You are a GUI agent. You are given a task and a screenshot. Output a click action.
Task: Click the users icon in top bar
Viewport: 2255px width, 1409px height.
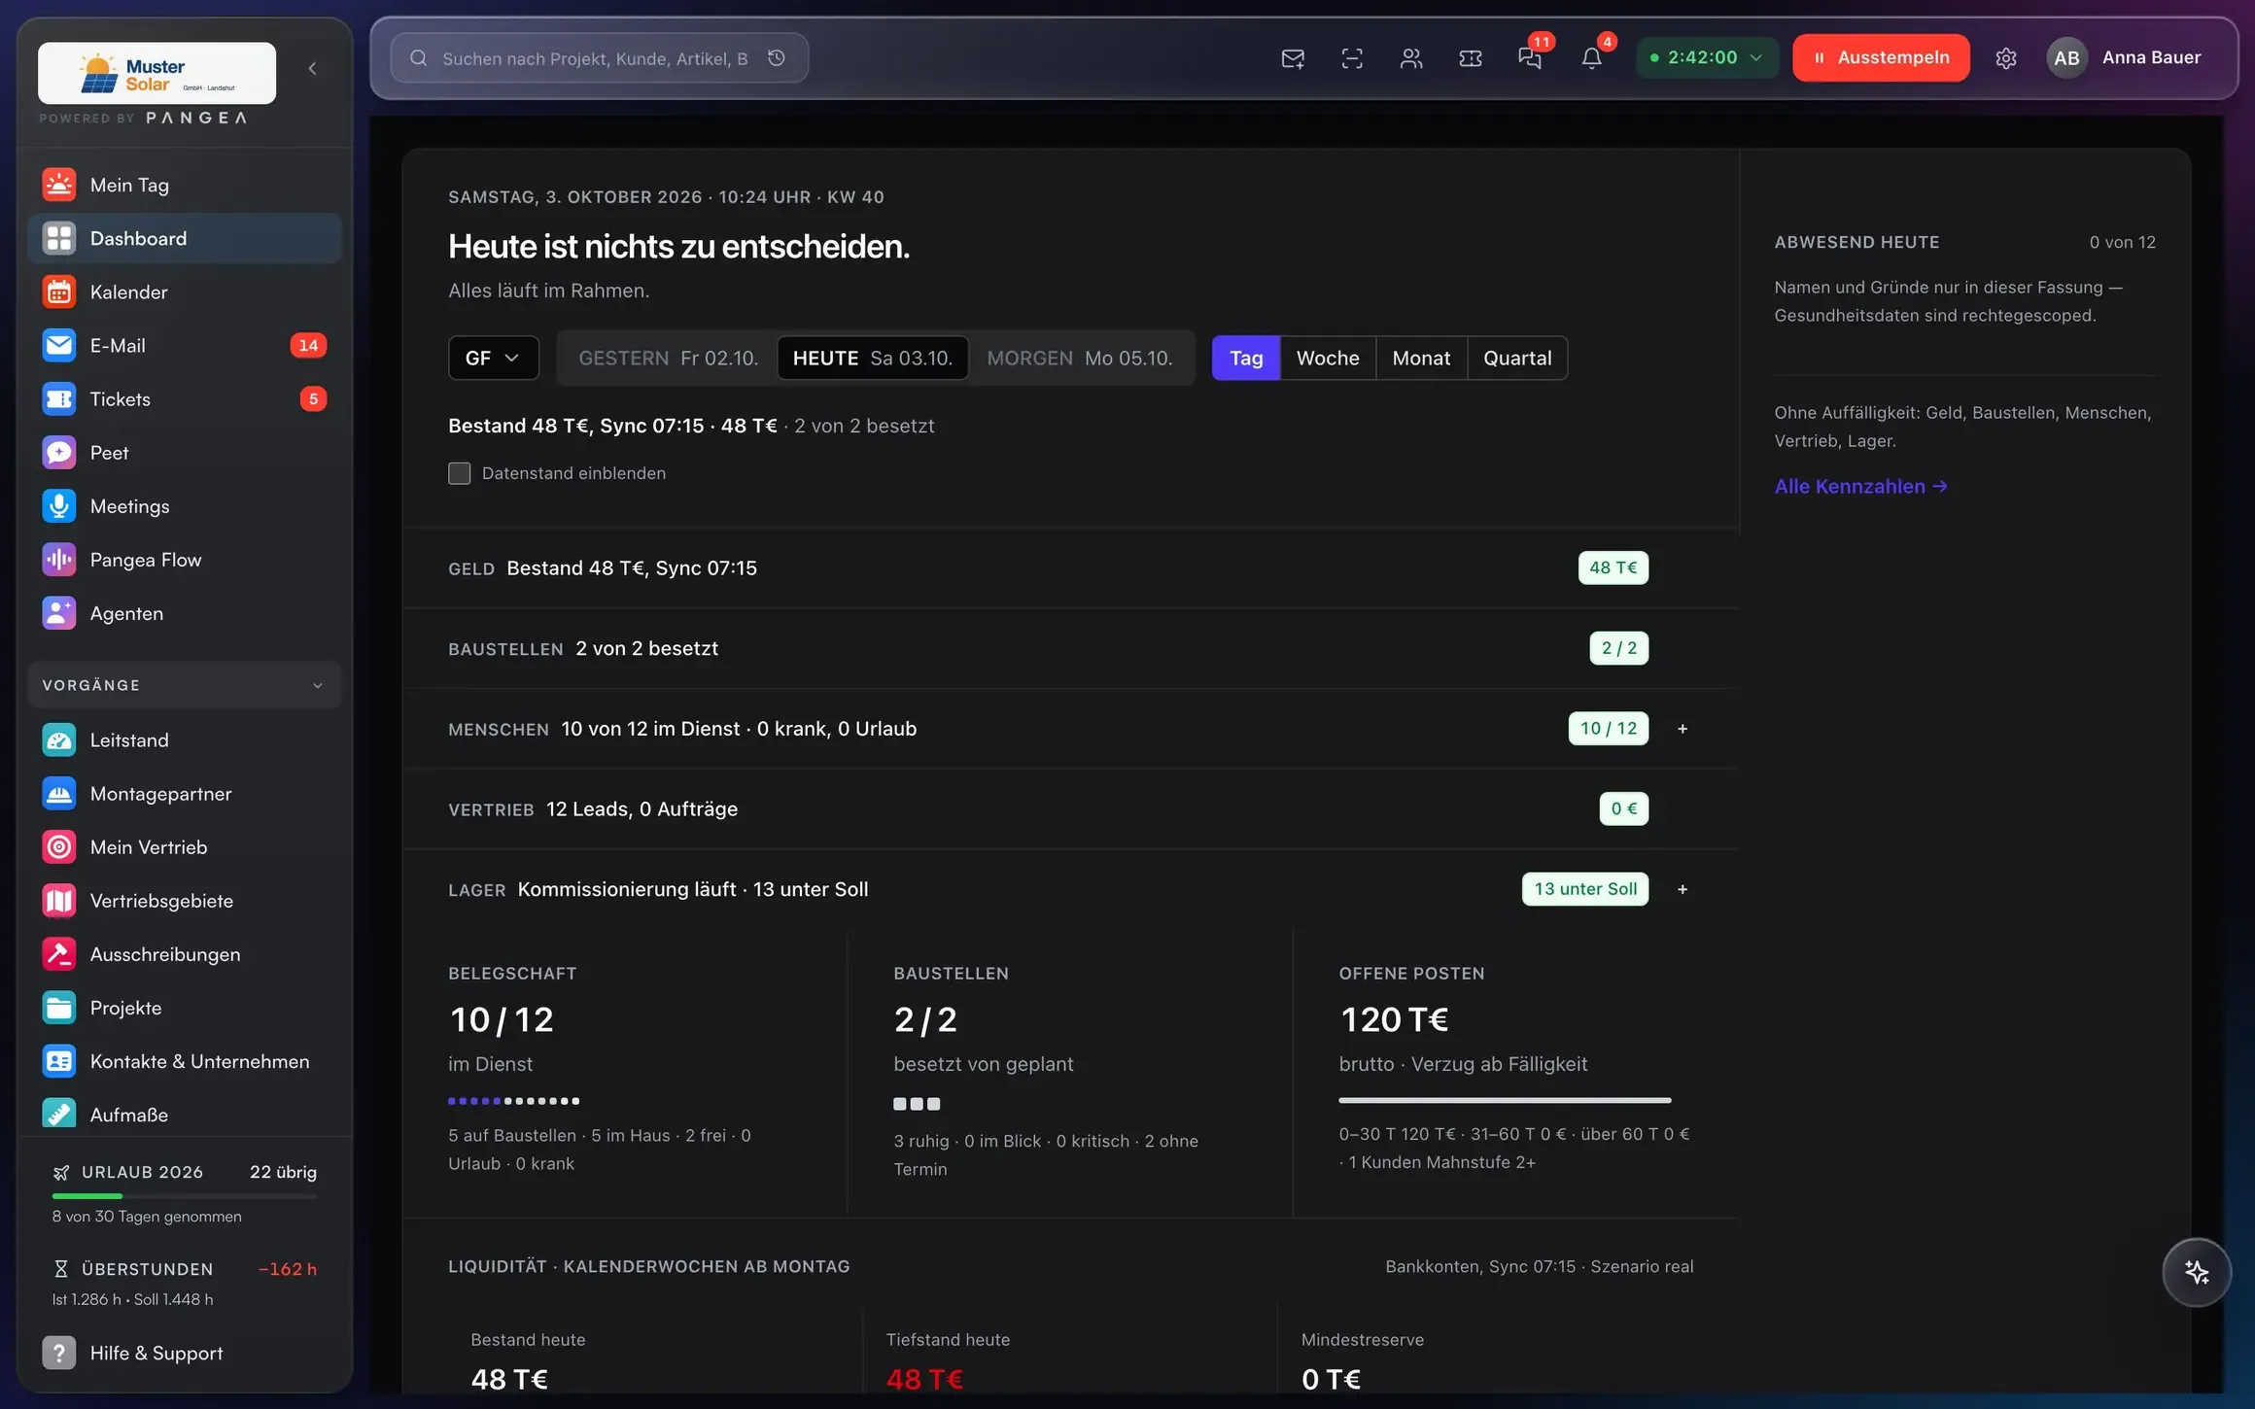tap(1411, 58)
